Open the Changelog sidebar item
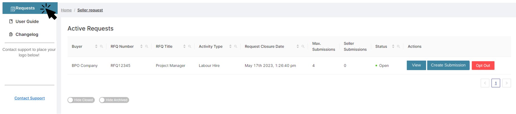Image resolution: width=516 pixels, height=114 pixels. (27, 34)
